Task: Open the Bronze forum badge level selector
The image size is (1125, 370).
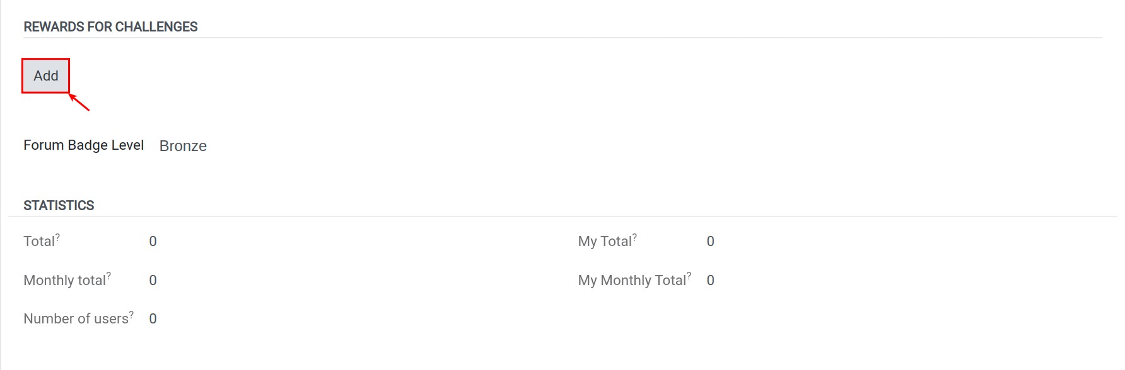Action: click(183, 146)
